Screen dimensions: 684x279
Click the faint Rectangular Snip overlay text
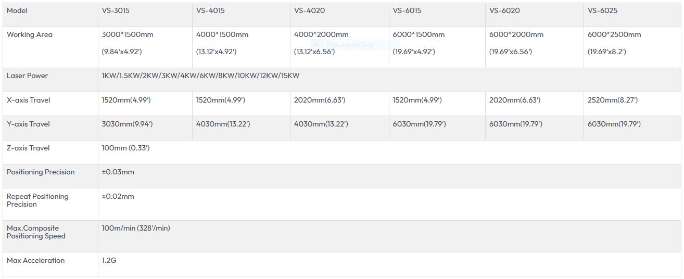(x=350, y=45)
